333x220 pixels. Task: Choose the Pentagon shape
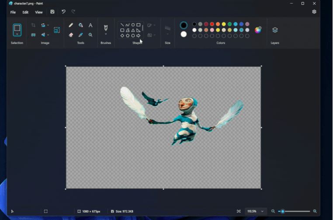click(128, 35)
